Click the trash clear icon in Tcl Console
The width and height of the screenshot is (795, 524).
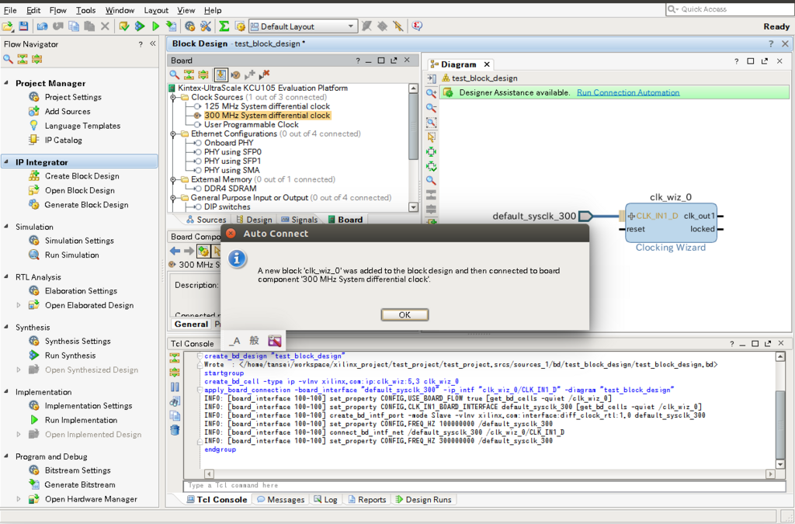pos(175,430)
